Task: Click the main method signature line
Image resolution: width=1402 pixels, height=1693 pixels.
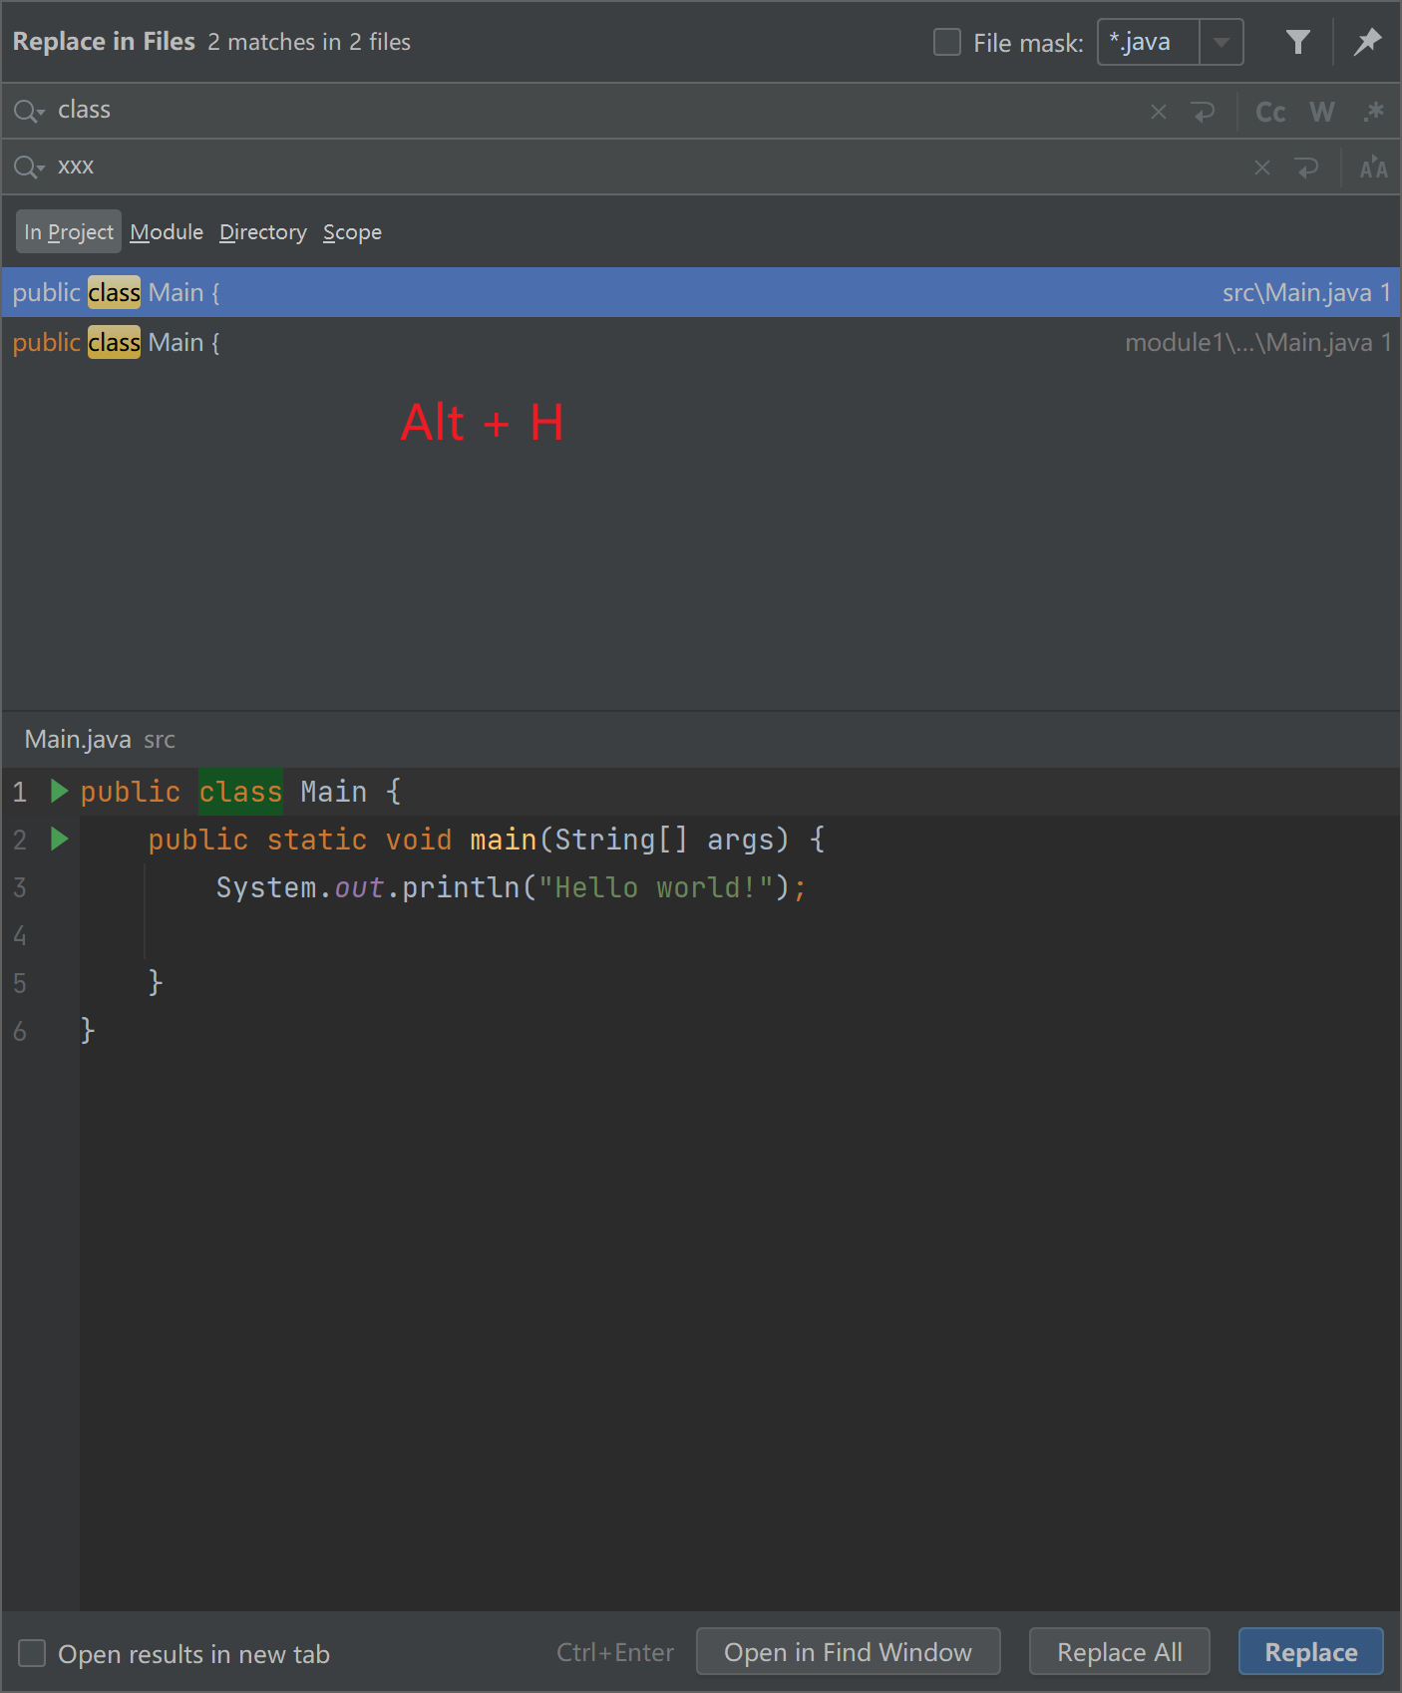Action: click(x=486, y=840)
